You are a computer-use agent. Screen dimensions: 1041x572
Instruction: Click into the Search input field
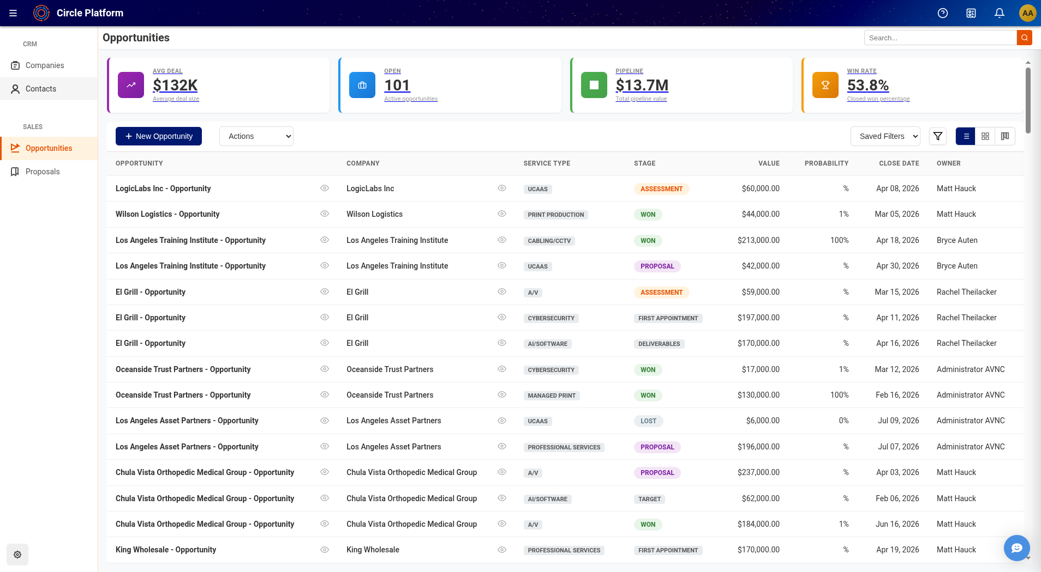(940, 38)
